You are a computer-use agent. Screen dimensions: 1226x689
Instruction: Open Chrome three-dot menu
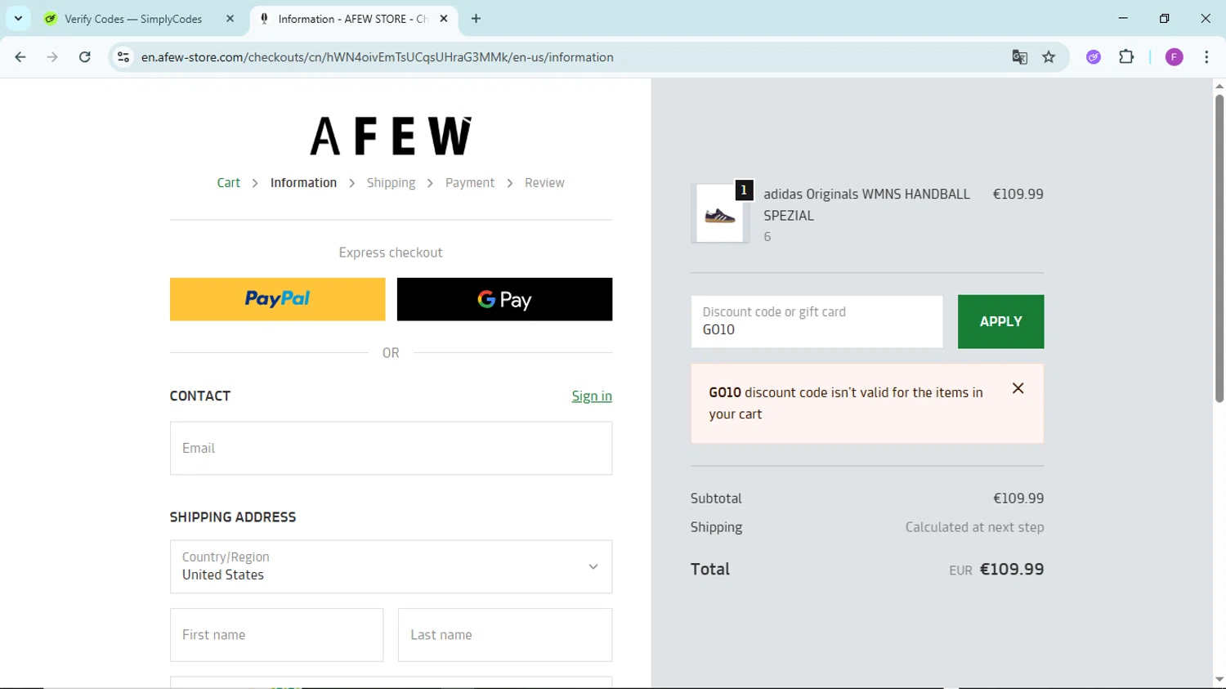click(1206, 57)
